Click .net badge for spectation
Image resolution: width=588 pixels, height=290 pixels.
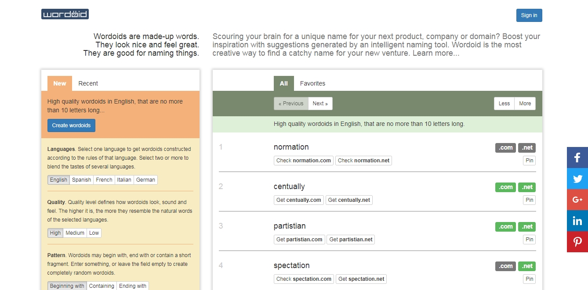click(527, 266)
